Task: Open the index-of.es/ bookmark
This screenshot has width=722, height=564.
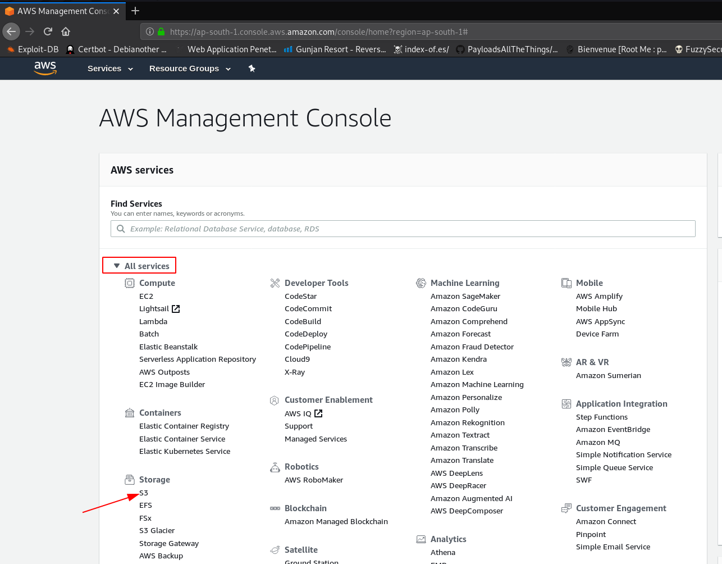Action: (422, 49)
